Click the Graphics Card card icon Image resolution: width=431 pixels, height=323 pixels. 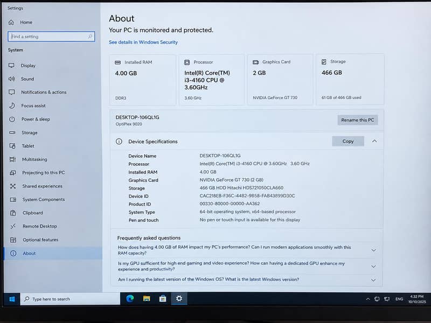tap(255, 62)
